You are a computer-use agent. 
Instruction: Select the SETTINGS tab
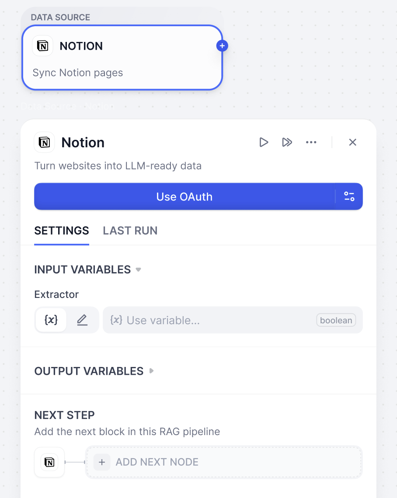pyautogui.click(x=61, y=231)
